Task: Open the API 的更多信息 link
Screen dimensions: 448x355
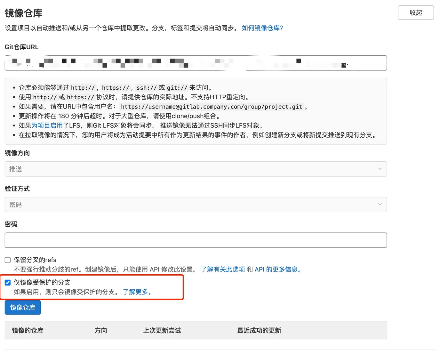Action: [278, 270]
